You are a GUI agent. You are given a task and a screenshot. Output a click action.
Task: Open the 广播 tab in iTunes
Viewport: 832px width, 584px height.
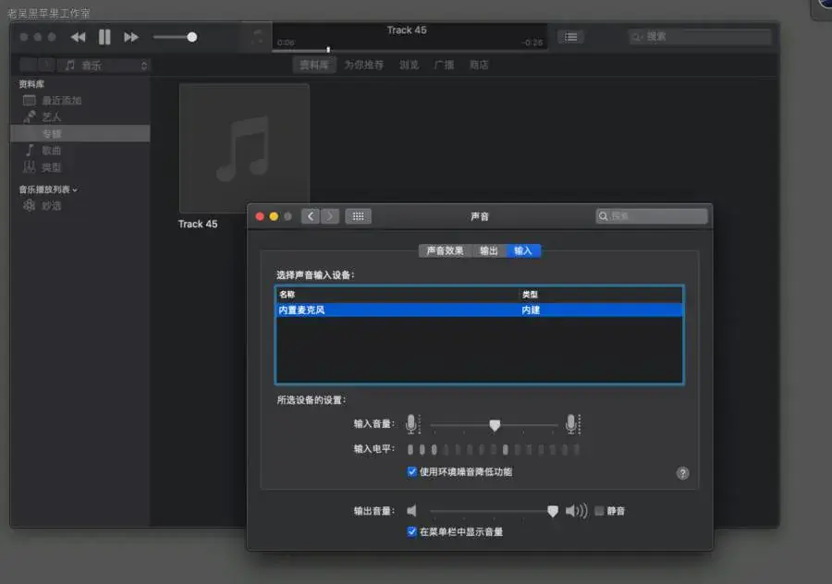pyautogui.click(x=444, y=66)
